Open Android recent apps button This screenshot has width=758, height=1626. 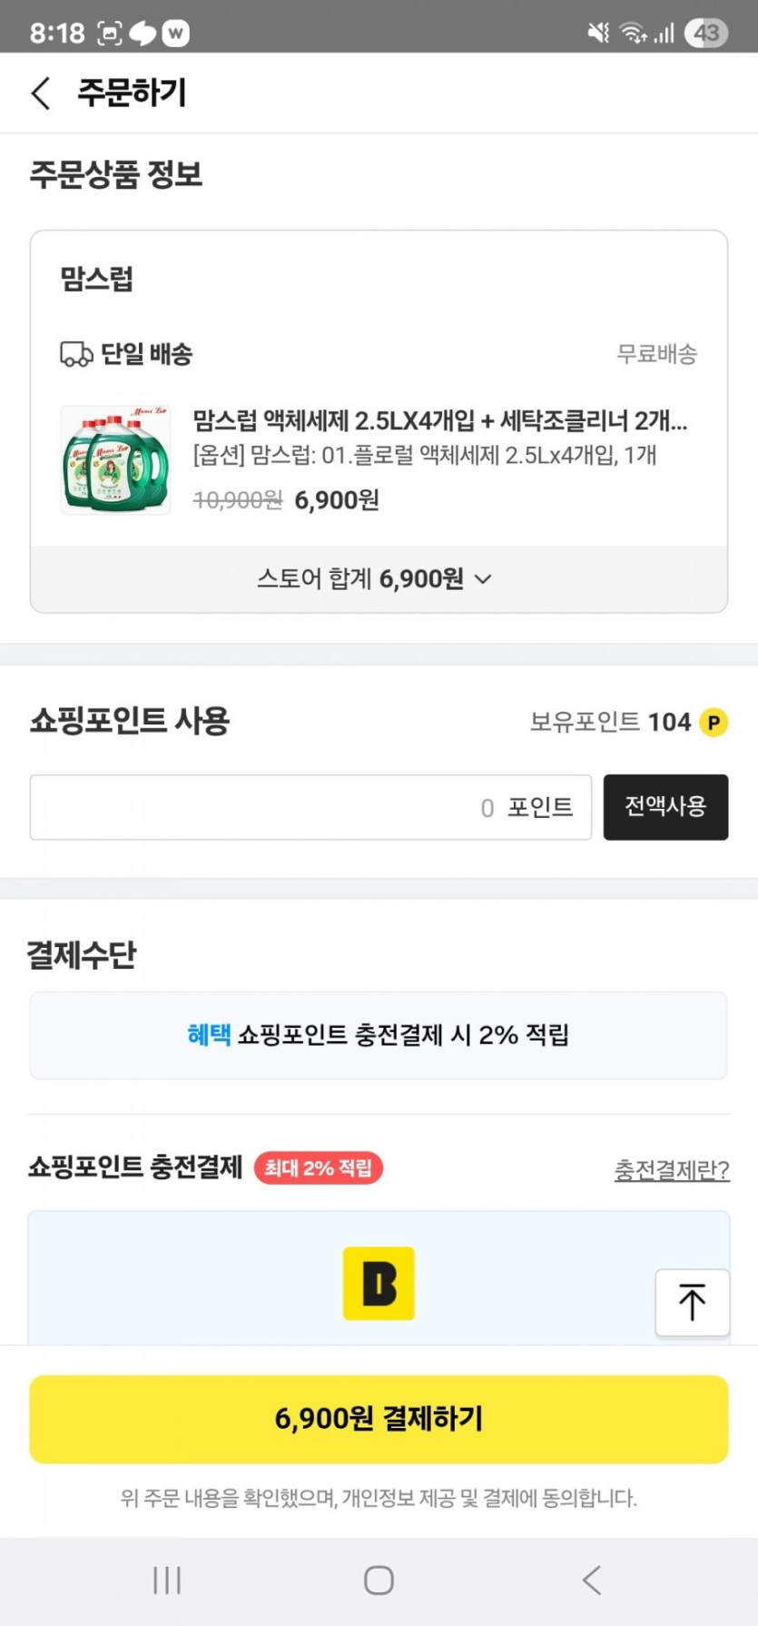pyautogui.click(x=167, y=1580)
